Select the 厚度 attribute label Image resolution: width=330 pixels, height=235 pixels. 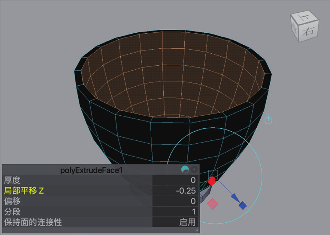coord(12,180)
